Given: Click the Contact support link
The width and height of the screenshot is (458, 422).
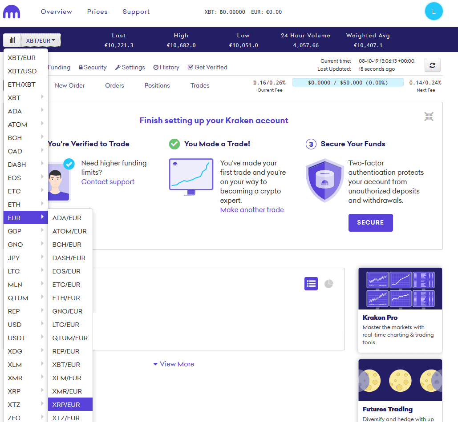Looking at the screenshot, I should [108, 181].
